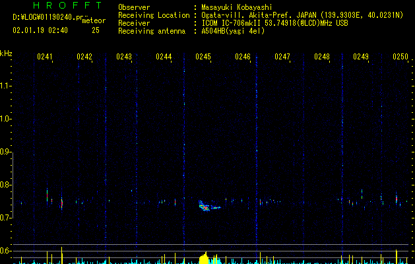415x264 pixels.
Task: Click the 0.8 kHz axis label
Action: 6,185
